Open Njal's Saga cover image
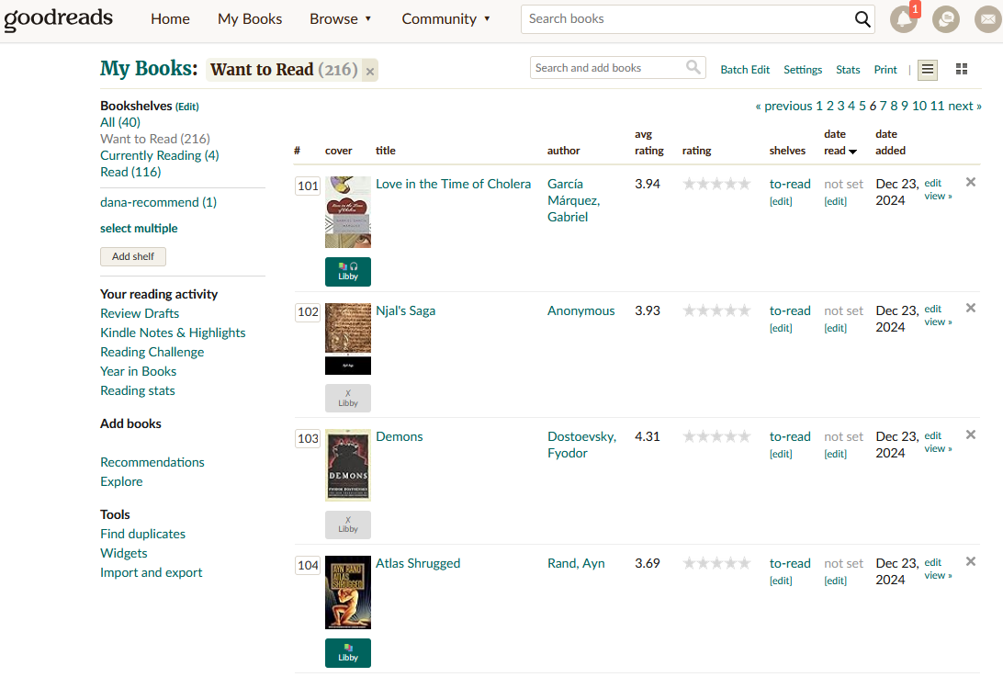Screen dimensions: 1003x677 (348, 339)
